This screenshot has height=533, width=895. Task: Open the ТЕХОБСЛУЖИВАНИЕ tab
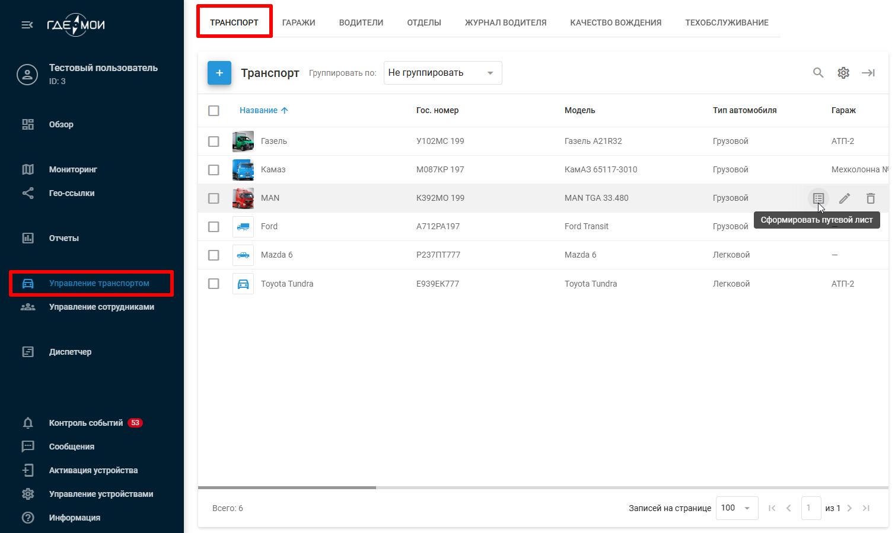tap(727, 23)
